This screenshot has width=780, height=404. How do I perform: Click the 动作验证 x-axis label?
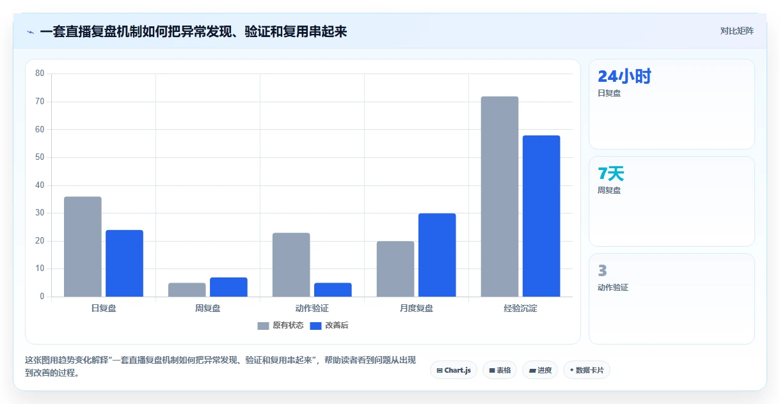tap(312, 308)
